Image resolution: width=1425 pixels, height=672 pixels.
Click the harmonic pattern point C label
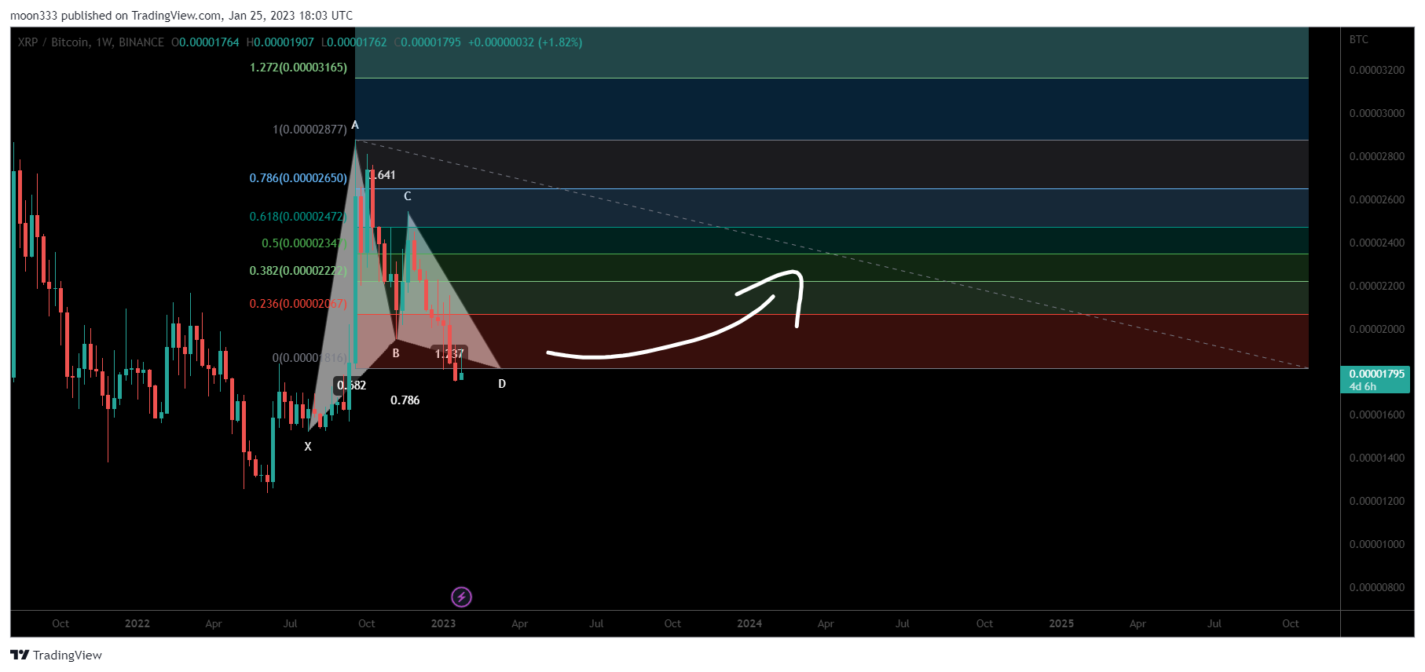click(408, 196)
